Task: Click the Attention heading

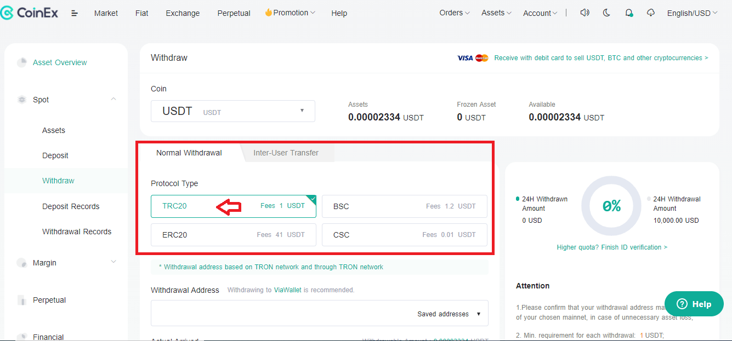Action: click(x=532, y=286)
